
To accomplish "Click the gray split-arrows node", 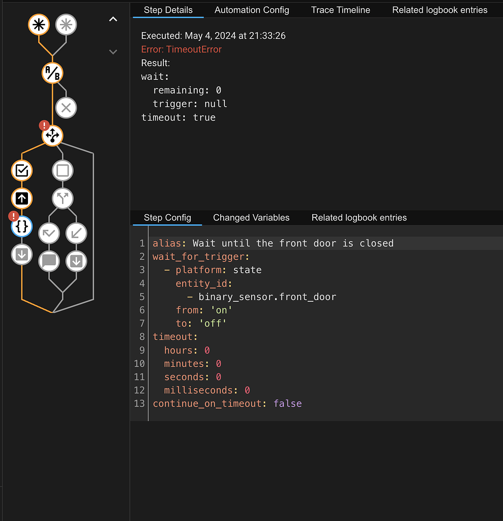I will pos(63,198).
